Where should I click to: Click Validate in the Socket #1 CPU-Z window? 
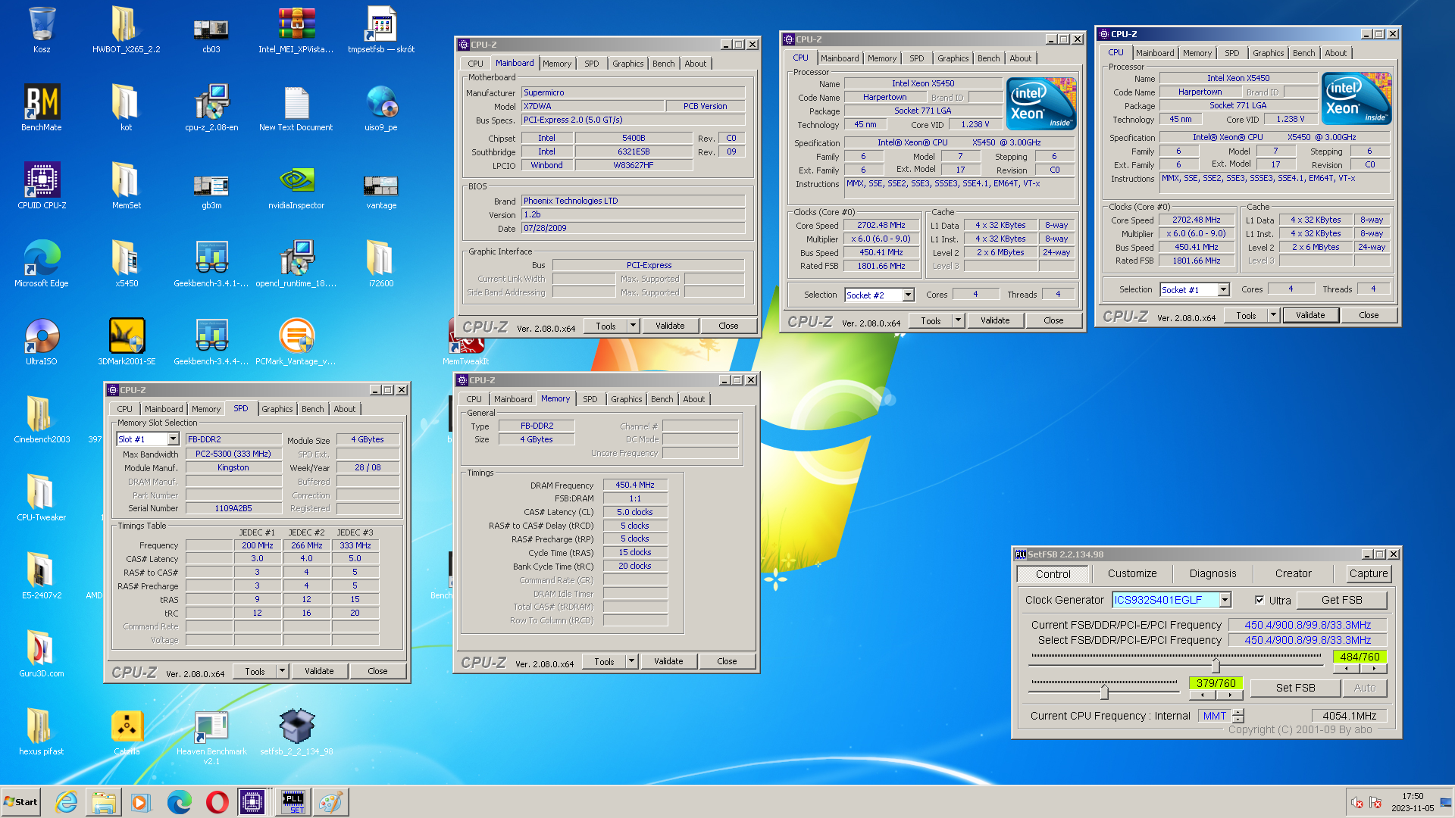1310,315
